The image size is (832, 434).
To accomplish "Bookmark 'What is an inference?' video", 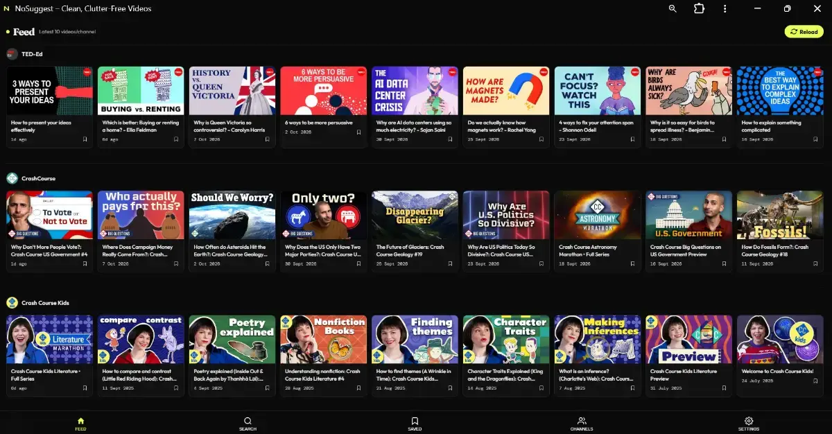I will (633, 388).
